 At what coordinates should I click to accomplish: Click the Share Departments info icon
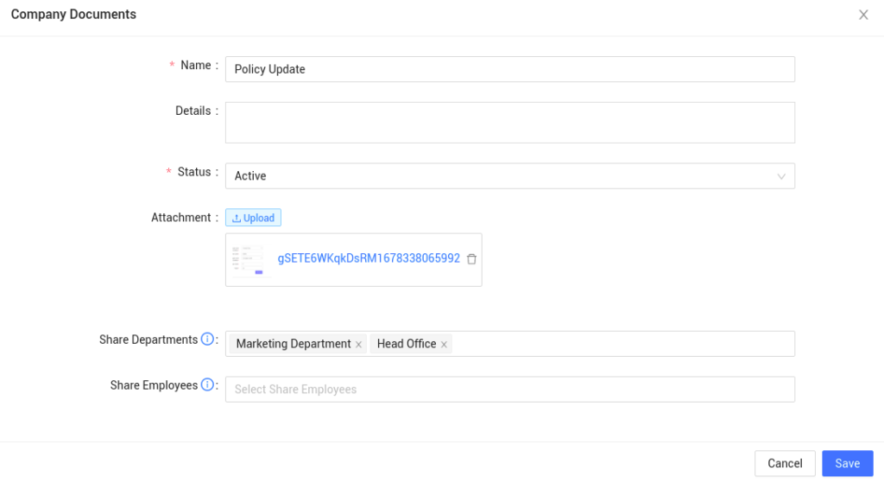click(207, 340)
